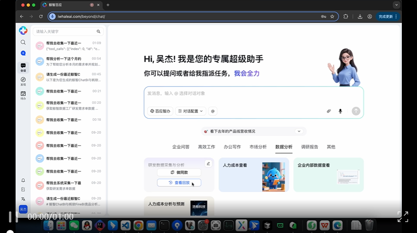Open the browser profile icon
The height and width of the screenshot is (233, 417).
tap(370, 16)
